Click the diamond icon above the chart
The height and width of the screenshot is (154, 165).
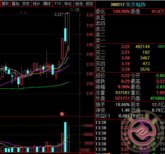click(71, 10)
